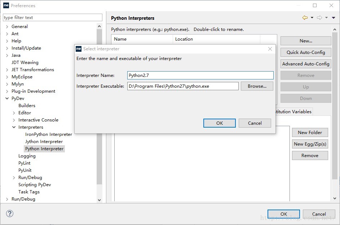The width and height of the screenshot is (340, 225).
Task: Collapse the Interpreters tree node
Action: pos(14,127)
